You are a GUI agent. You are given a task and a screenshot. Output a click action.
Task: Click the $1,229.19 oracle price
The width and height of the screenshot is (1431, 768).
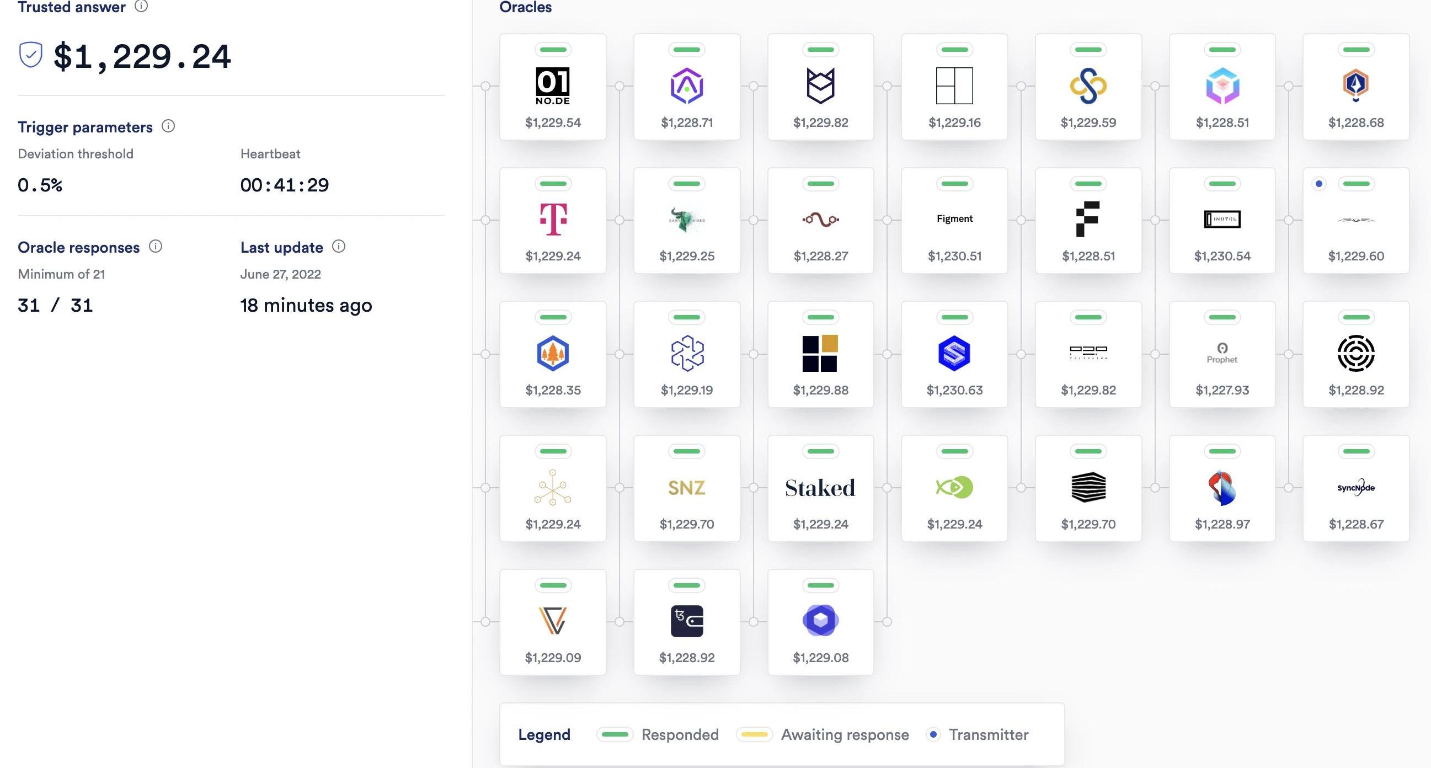[x=687, y=390]
